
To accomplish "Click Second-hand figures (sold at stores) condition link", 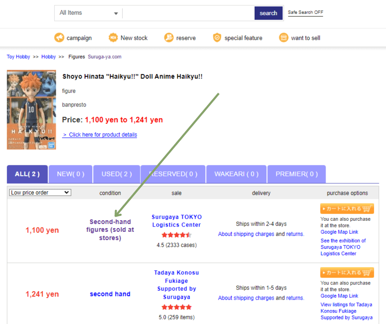I will click(x=110, y=230).
